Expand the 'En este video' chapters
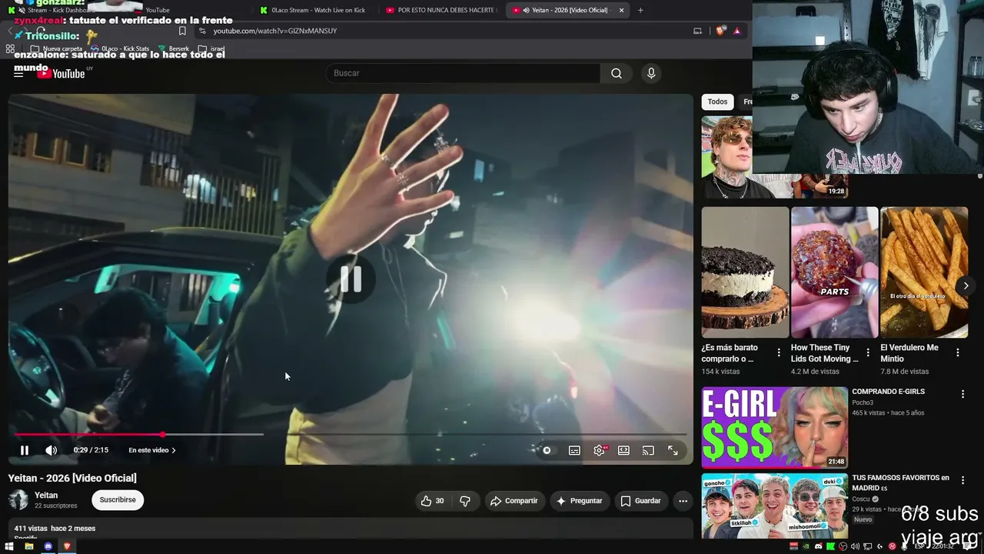984x554 pixels. 152,450
